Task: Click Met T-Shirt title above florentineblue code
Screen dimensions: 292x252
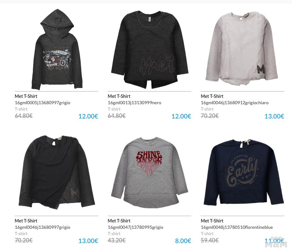Action: click(x=212, y=221)
